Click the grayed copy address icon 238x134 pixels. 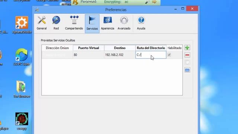(x=187, y=63)
